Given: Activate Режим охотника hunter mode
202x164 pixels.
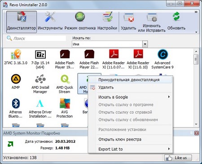Looking at the screenshot, I should [80, 22].
